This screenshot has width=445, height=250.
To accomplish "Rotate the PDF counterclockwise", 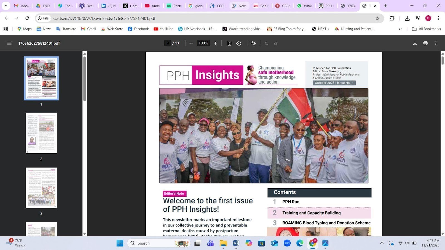I will pyautogui.click(x=239, y=43).
